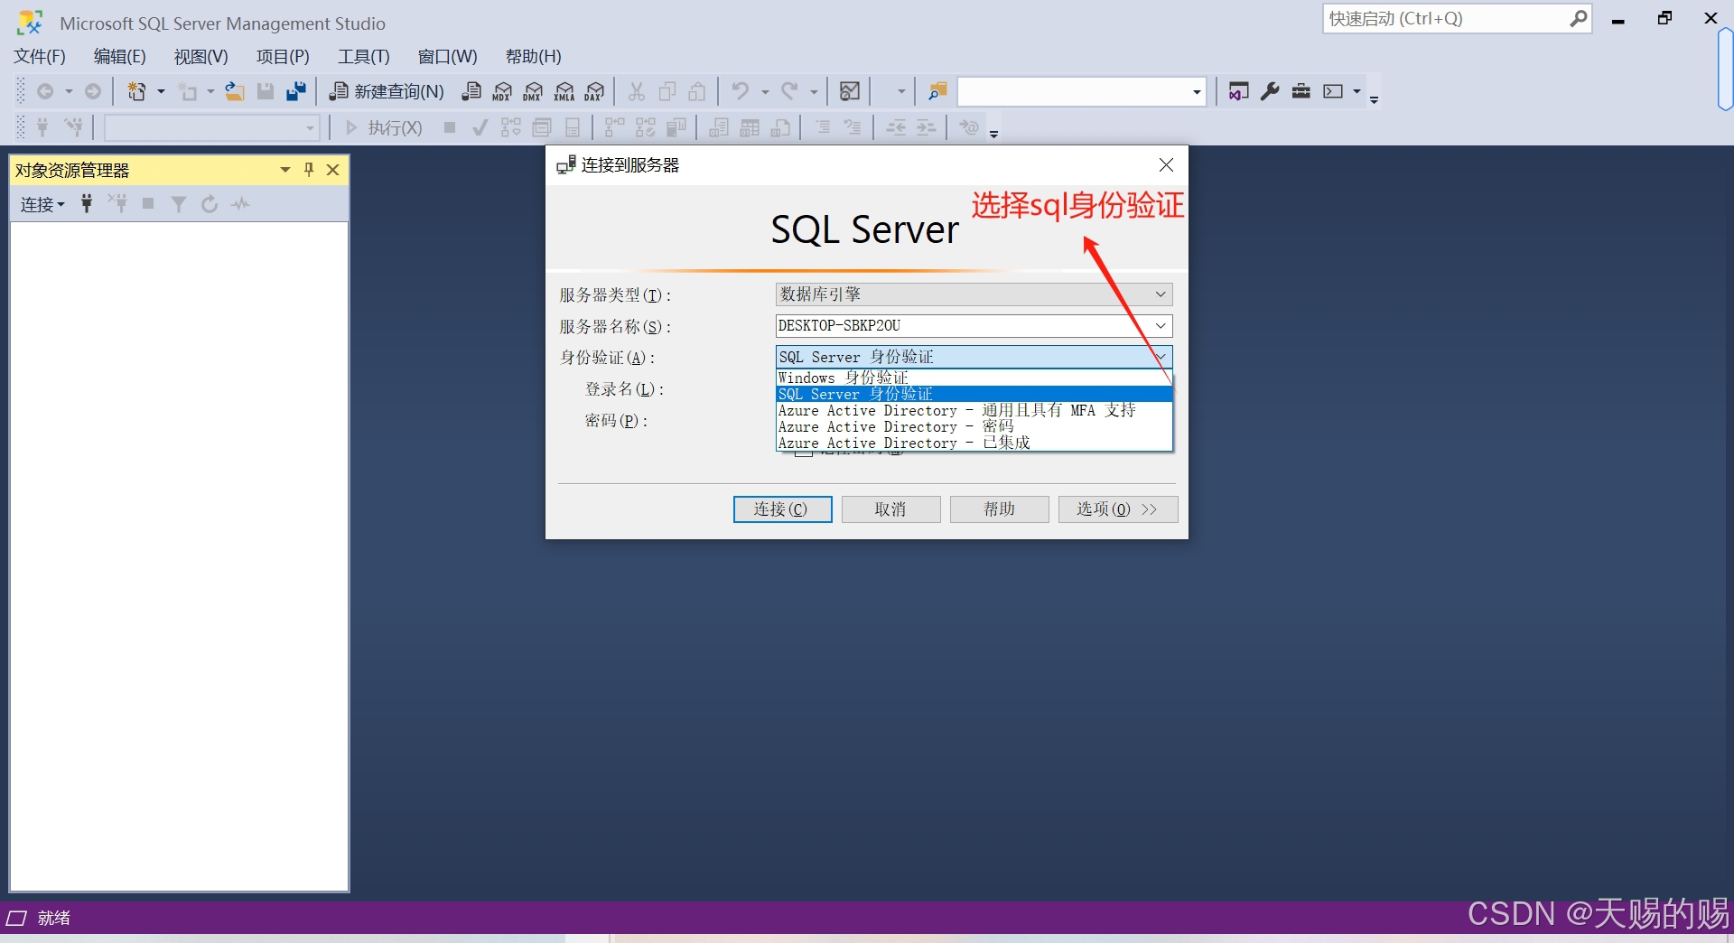Open a new DMX query
The height and width of the screenshot is (943, 1734).
click(x=534, y=91)
